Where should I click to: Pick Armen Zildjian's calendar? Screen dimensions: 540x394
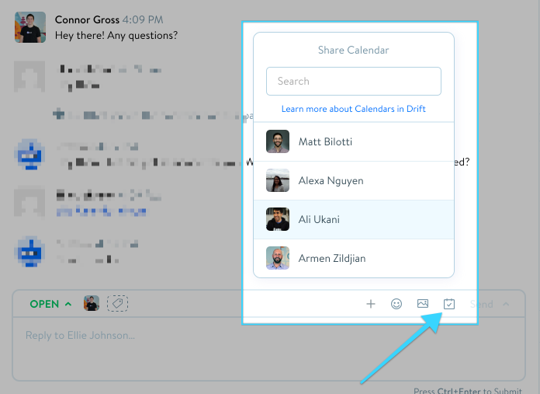tap(354, 258)
